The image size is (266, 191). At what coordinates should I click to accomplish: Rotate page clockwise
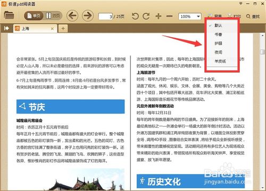[146, 16]
